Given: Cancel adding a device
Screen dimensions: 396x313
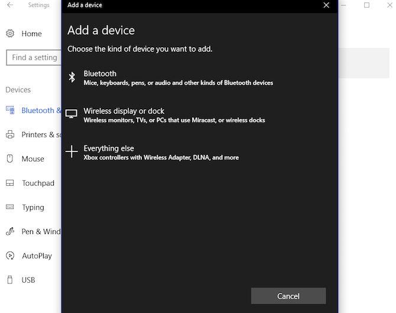Looking at the screenshot, I should coord(288,296).
